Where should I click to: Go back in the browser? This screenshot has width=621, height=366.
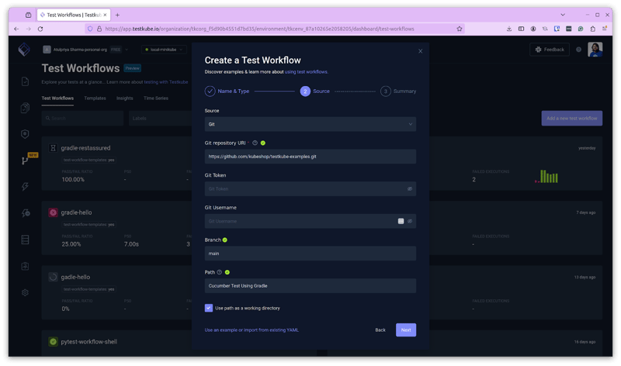(16, 29)
